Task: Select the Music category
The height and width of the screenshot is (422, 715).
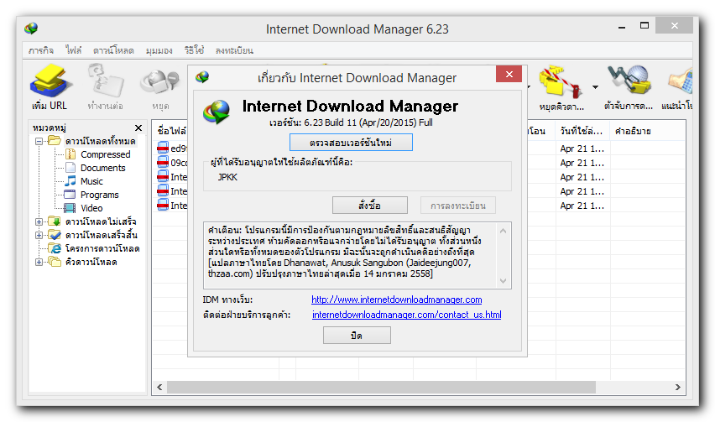Action: click(91, 181)
